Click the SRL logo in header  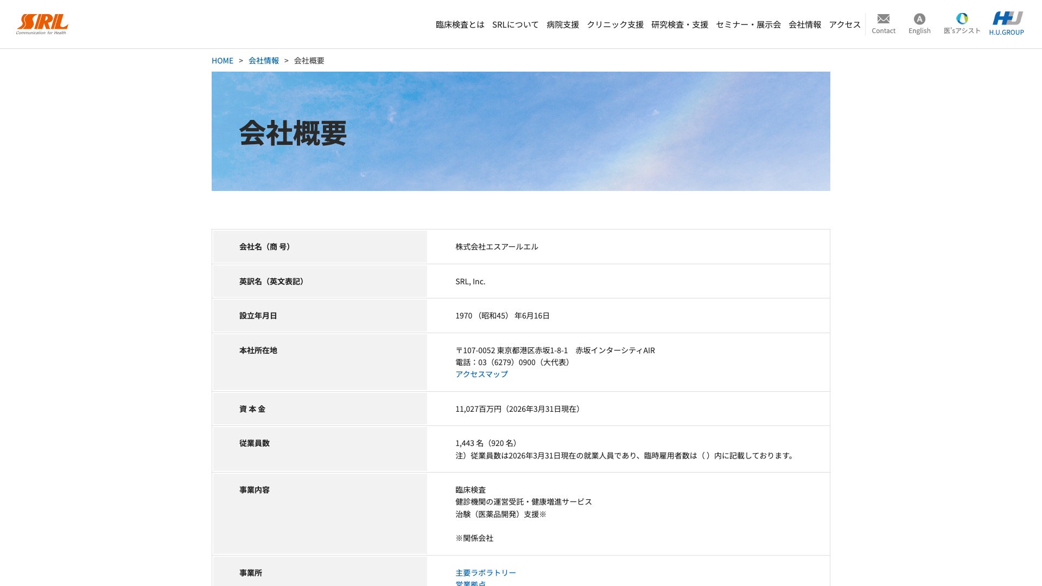click(x=42, y=24)
